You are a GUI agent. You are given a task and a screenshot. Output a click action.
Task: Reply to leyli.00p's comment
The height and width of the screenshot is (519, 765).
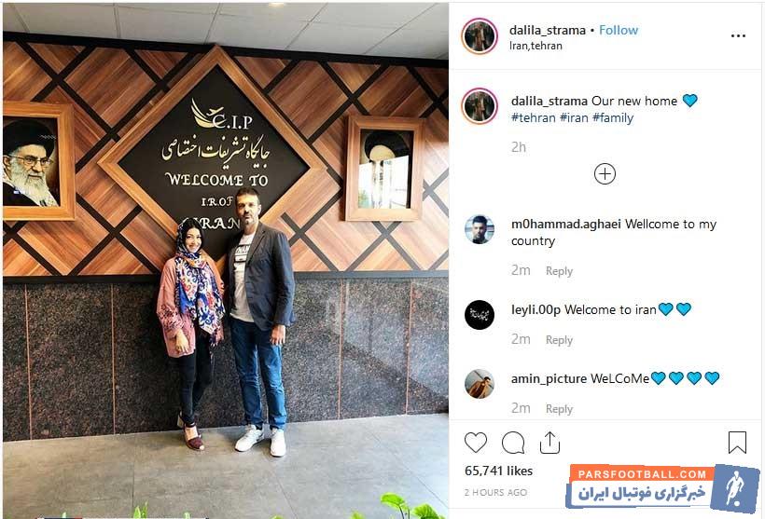click(559, 340)
